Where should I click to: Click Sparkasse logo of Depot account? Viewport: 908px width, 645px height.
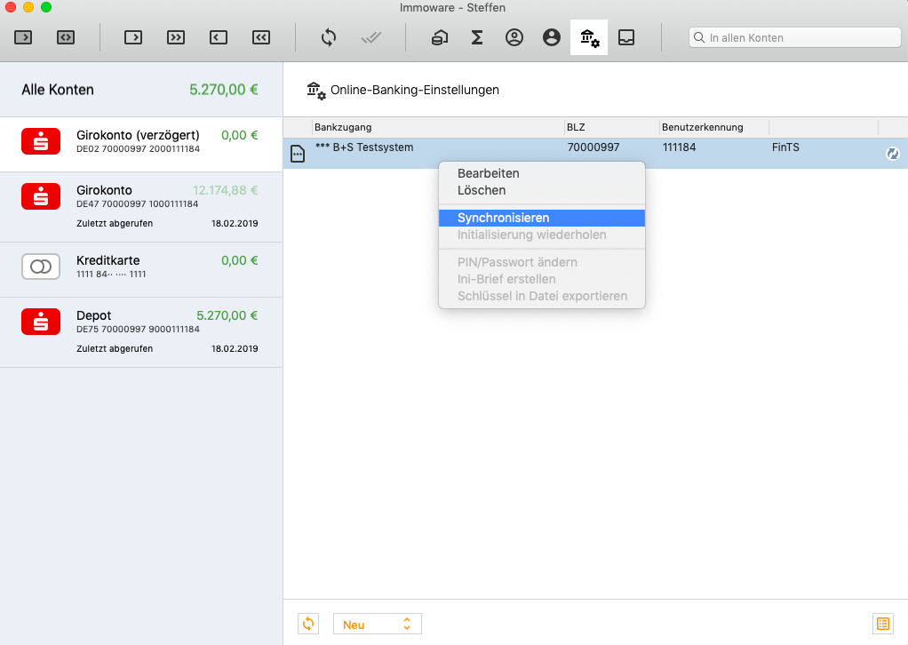[41, 322]
